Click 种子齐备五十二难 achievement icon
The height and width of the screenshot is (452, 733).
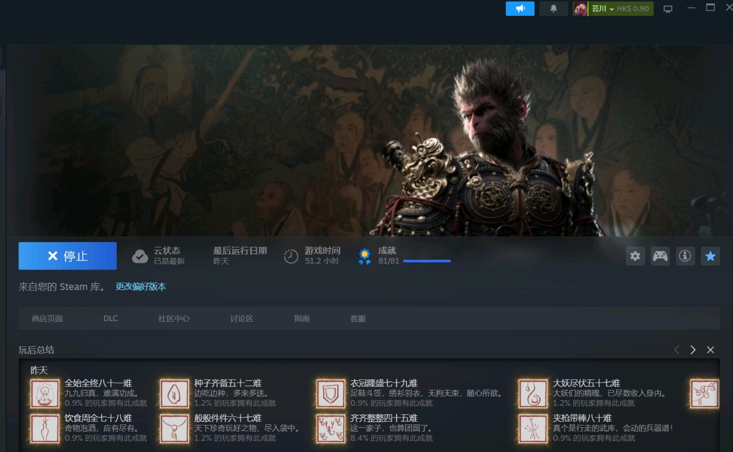[174, 393]
